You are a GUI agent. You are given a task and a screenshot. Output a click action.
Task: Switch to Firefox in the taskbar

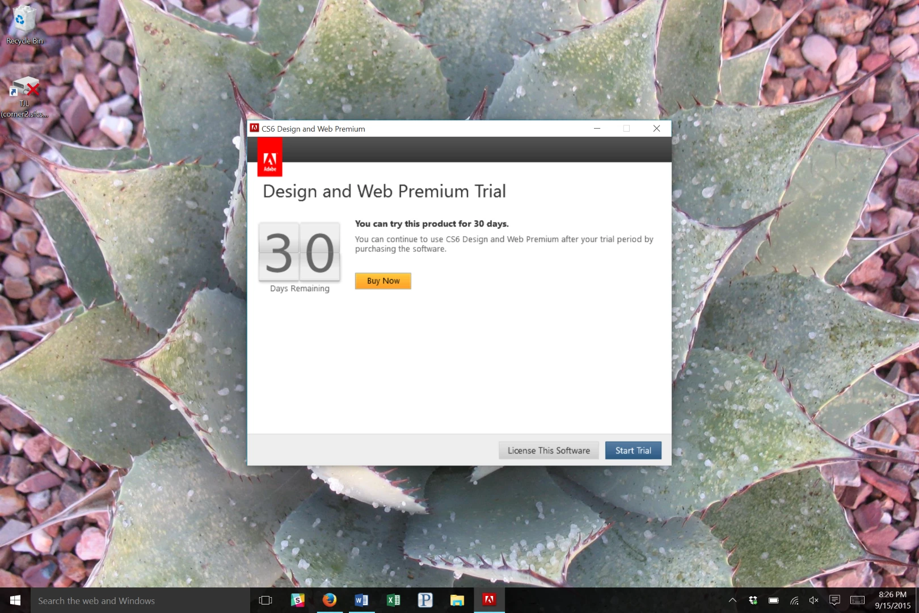[330, 600]
